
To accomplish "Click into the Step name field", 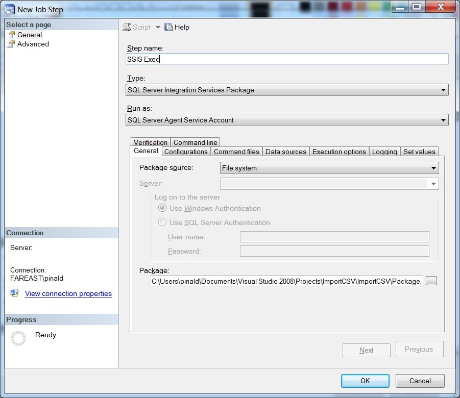I will pos(287,59).
